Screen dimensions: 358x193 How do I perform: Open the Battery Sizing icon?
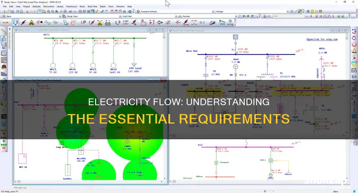[108, 23]
